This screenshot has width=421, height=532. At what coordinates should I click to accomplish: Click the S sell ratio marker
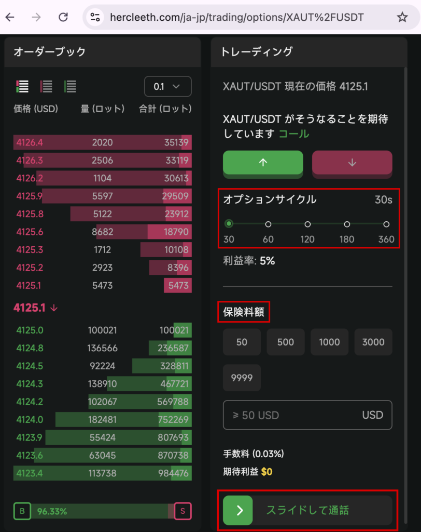(183, 511)
